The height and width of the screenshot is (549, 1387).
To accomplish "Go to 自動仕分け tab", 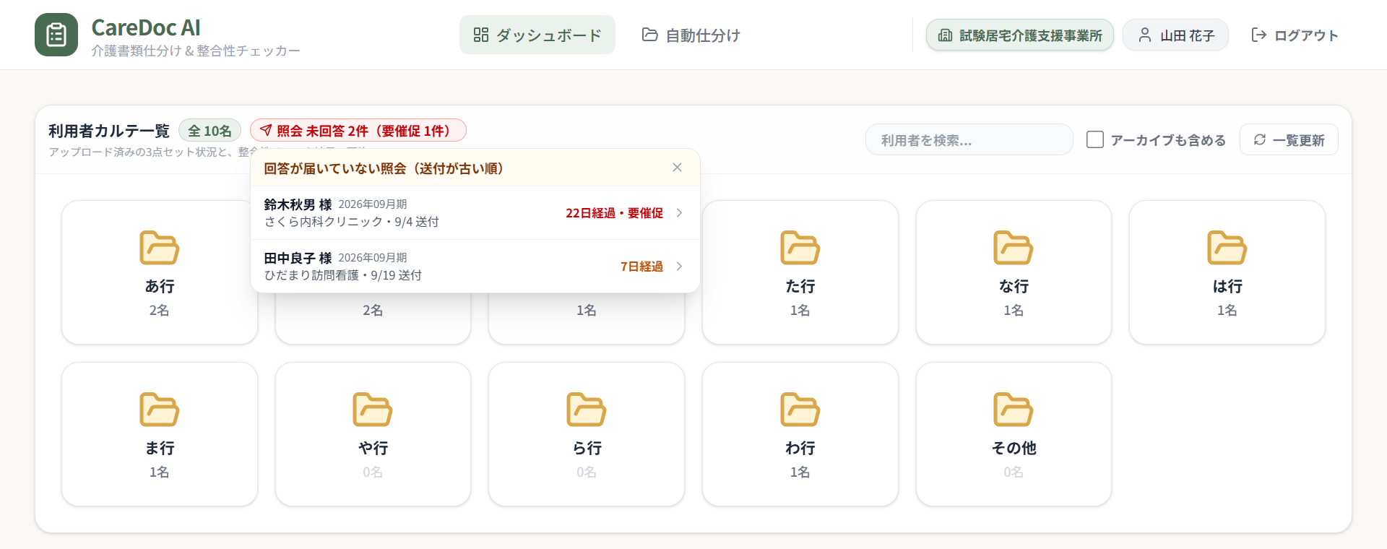I will point(691,35).
